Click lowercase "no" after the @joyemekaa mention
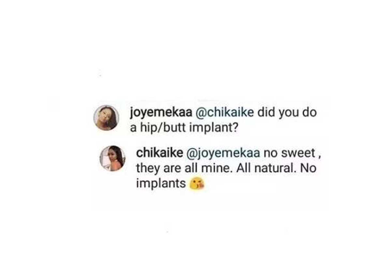Screen dimensions: 365x266 pos(270,153)
